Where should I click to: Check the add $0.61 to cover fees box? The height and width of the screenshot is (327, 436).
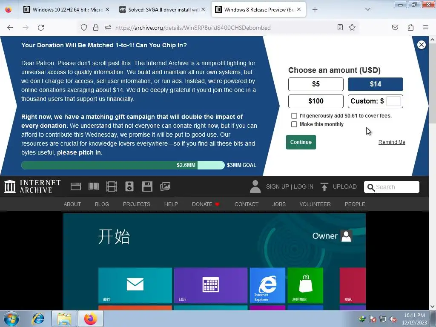click(x=294, y=116)
